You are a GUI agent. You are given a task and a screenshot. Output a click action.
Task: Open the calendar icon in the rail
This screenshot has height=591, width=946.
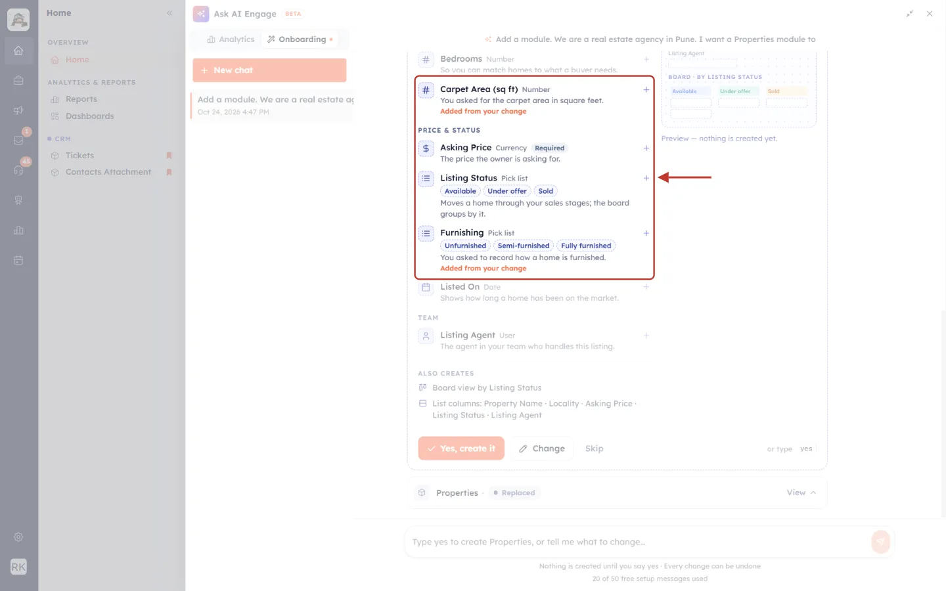pyautogui.click(x=18, y=260)
